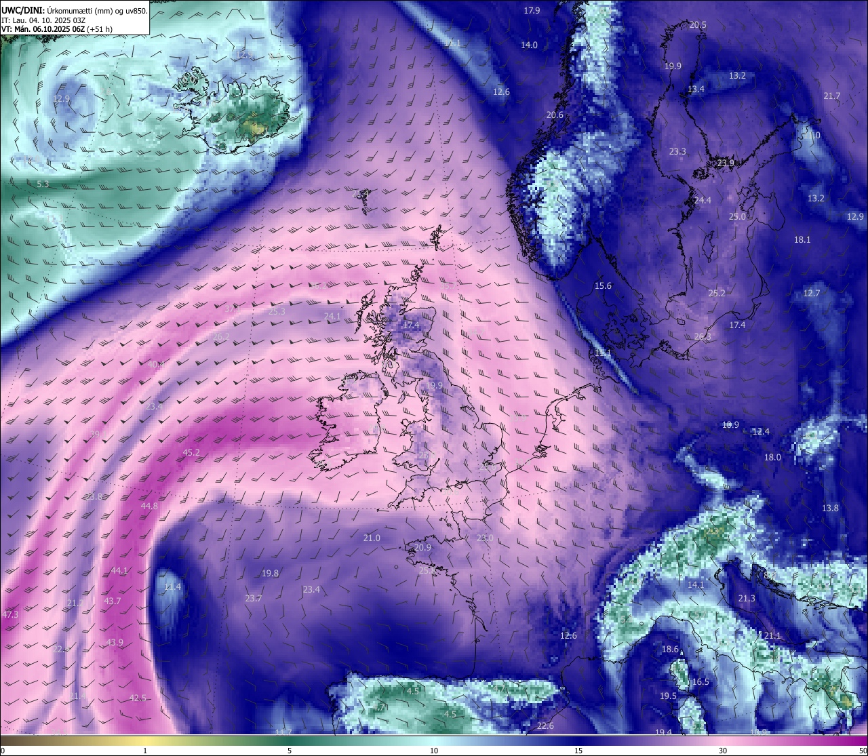Click the 'VT: Mán. 06.10.2025 06Z' valid time
Image resolution: width=868 pixels, height=756 pixels.
click(x=43, y=30)
